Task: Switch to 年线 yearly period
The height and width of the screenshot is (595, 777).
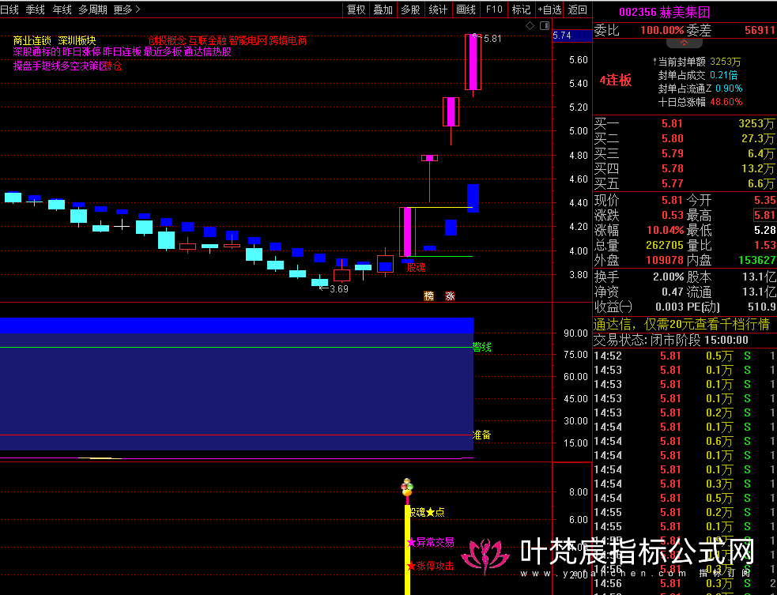Action: point(62,9)
